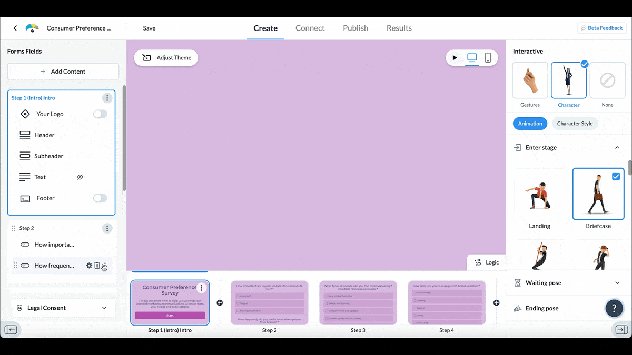Click the Step 1 (Intro) Intro heading
Screen dimensions: 632x355
coord(33,98)
